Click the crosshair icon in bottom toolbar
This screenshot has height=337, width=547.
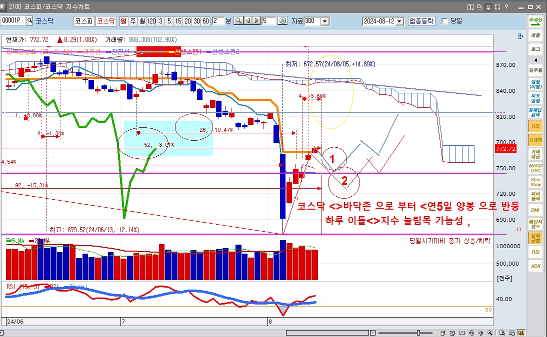(480, 333)
